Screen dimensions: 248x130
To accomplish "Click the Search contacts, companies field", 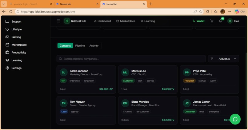I will click(x=131, y=59).
